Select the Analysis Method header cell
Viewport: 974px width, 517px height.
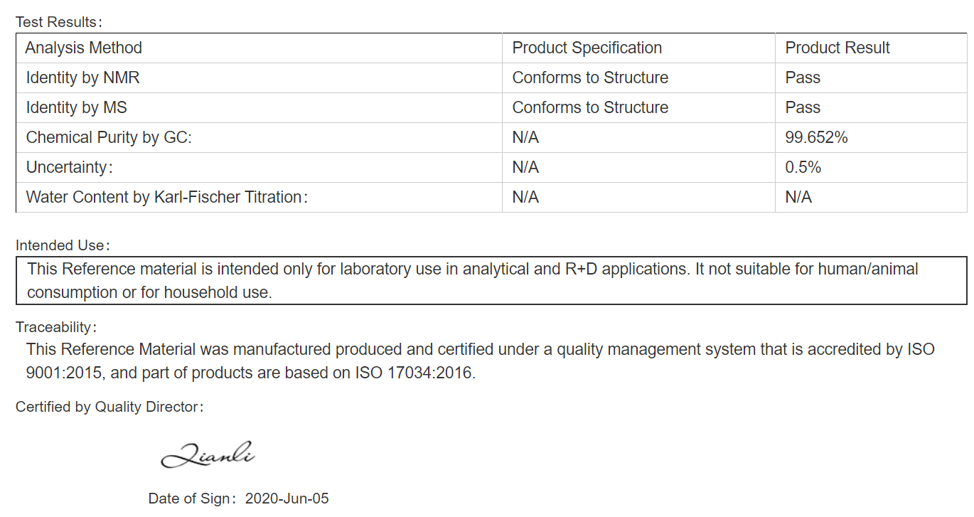(x=259, y=48)
